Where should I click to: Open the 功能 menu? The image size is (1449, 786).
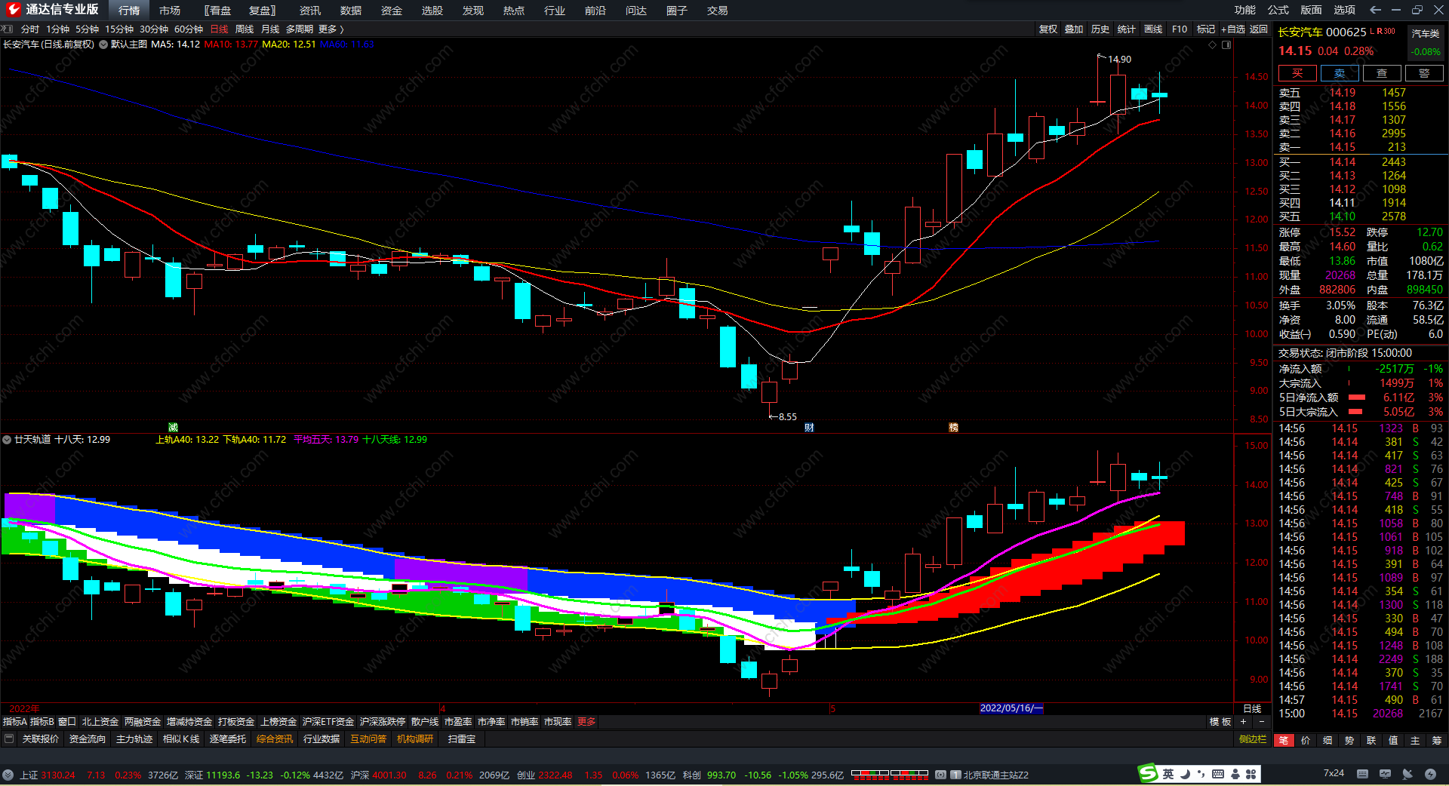click(1245, 10)
